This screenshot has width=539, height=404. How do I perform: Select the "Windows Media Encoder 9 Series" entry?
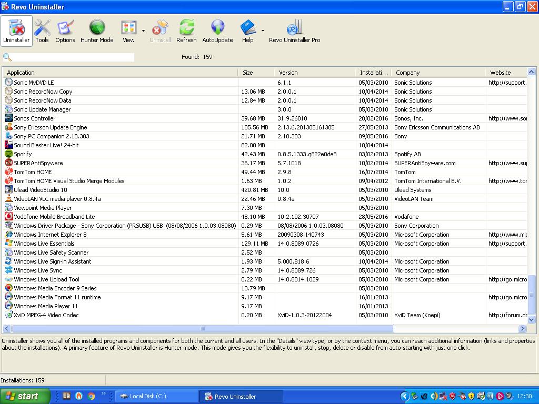click(55, 288)
